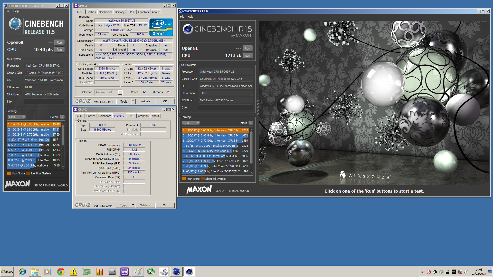This screenshot has width=493, height=277.
Task: Switch to Cinebench R15 taskbar button
Action: coord(189,272)
